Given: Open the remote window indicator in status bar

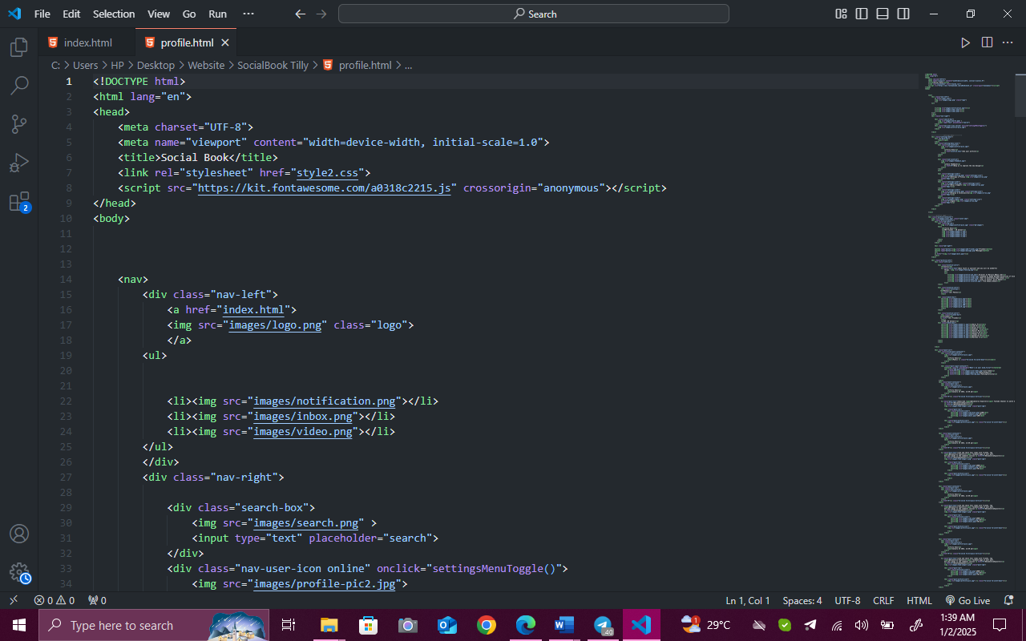Looking at the screenshot, I should pyautogui.click(x=14, y=600).
